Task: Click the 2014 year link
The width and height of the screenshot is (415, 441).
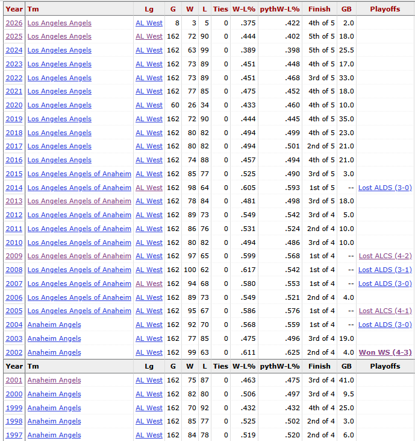Action: (14, 188)
